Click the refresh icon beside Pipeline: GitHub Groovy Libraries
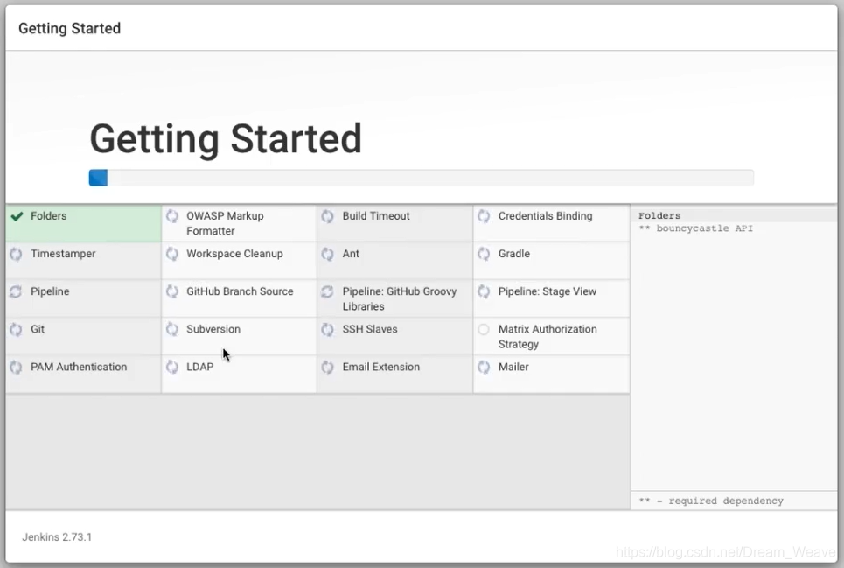Viewport: 844px width, 568px height. (328, 291)
